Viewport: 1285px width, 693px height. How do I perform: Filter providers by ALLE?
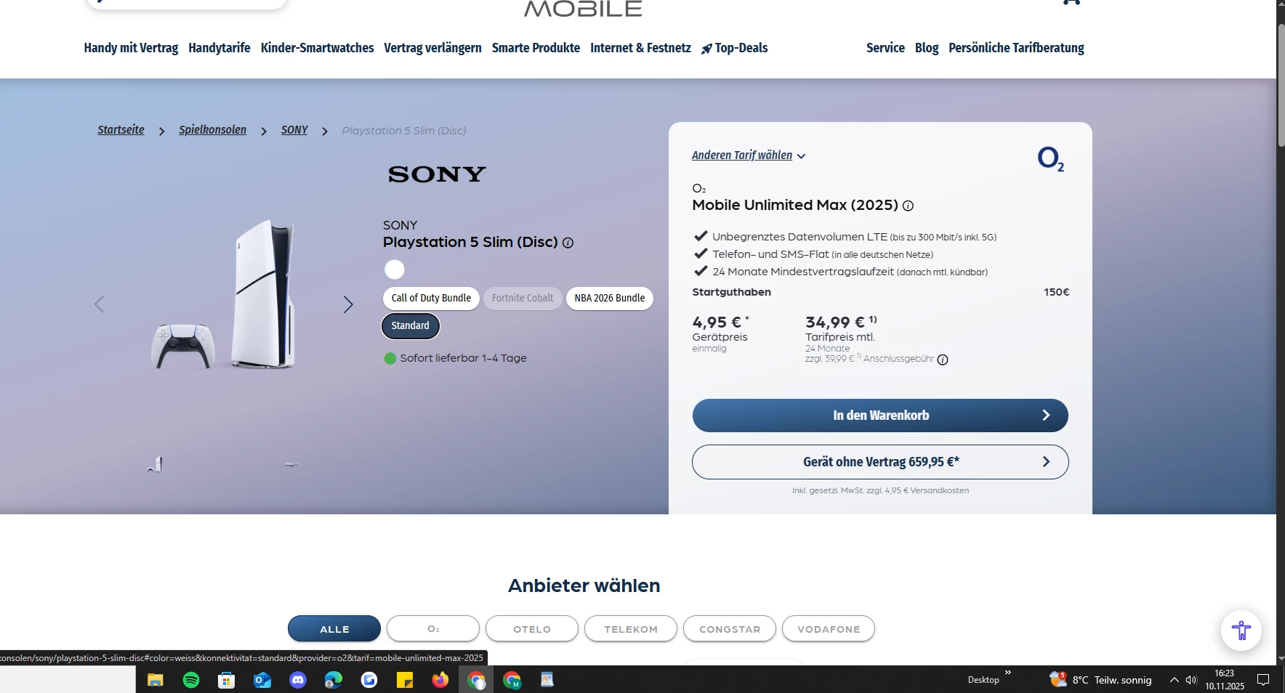[334, 629]
